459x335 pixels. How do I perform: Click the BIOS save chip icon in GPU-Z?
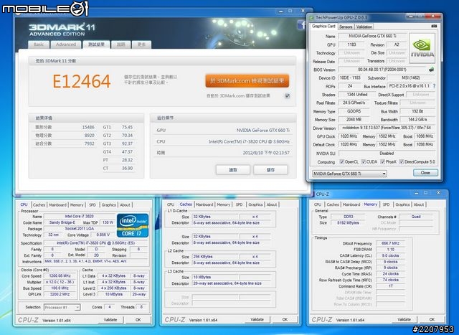point(431,70)
